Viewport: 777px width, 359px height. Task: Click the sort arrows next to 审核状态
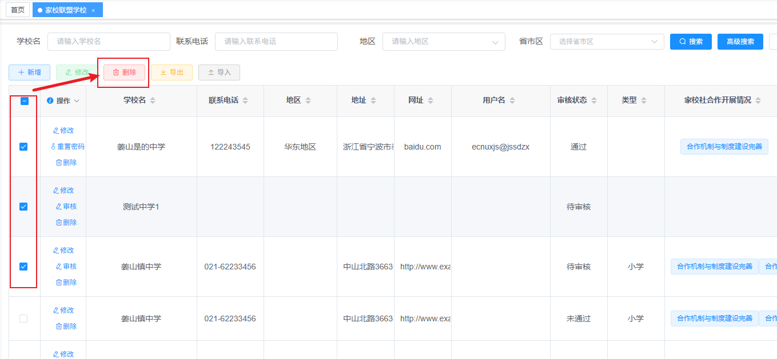pyautogui.click(x=594, y=100)
